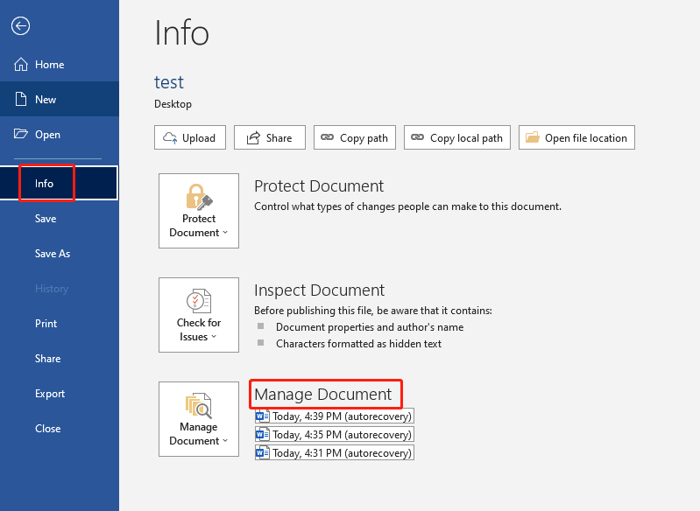Choose Save in the left menu
The image size is (700, 511).
click(x=46, y=219)
